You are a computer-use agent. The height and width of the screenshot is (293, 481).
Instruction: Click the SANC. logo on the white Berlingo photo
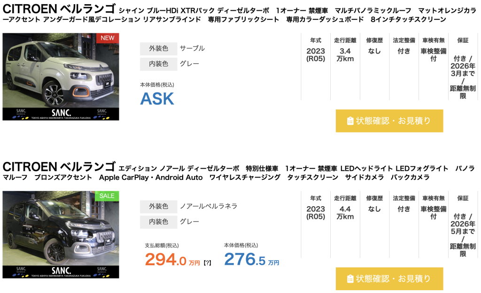pyautogui.click(x=61, y=113)
